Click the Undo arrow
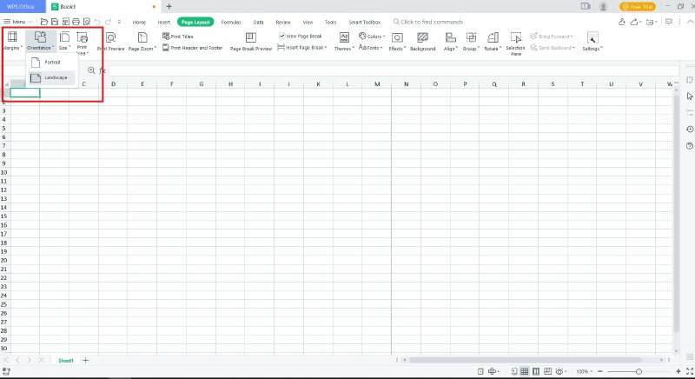The height and width of the screenshot is (379, 695). pyautogui.click(x=97, y=22)
